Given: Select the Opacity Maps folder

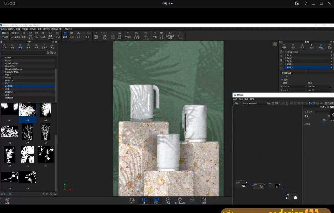Looking at the screenshot, I should click(12, 63).
